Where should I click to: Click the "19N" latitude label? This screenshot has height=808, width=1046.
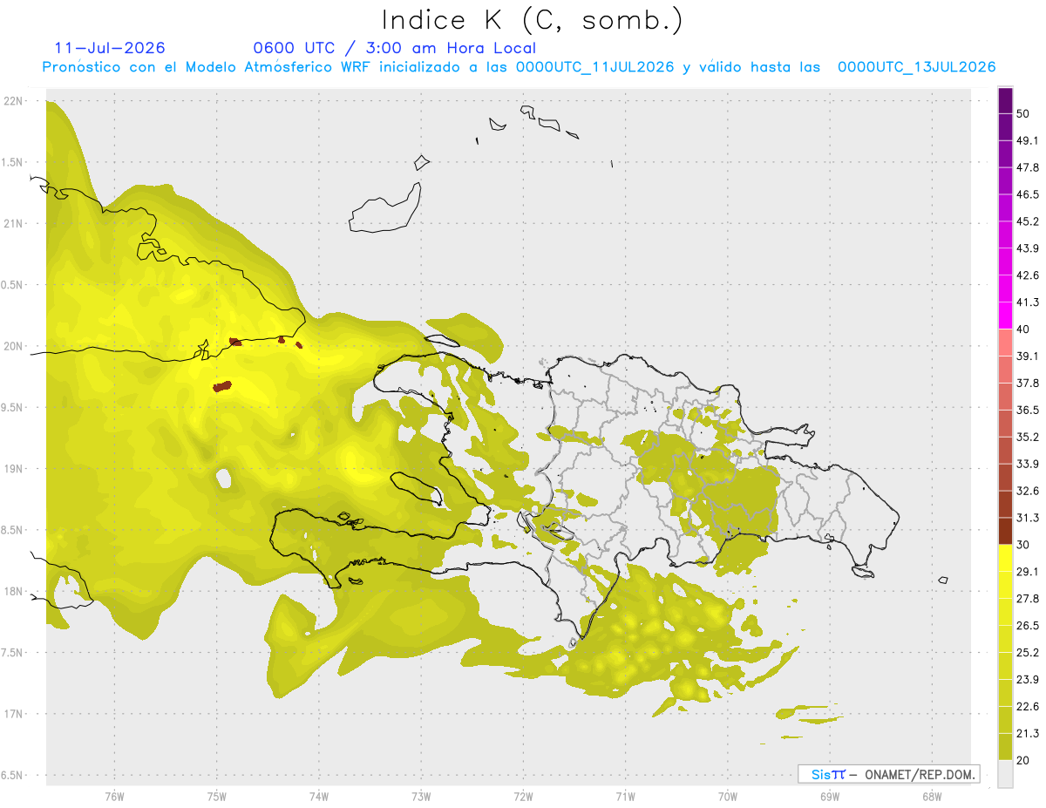14,469
